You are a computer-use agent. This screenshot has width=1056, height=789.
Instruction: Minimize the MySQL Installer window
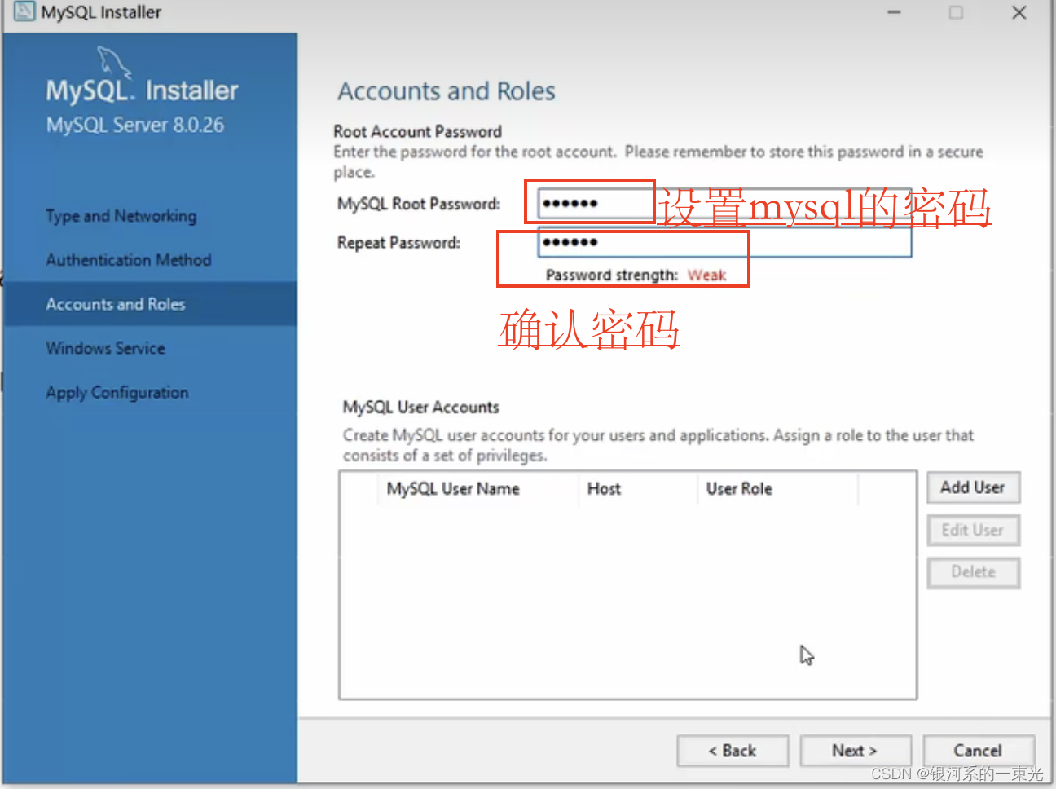click(x=894, y=12)
